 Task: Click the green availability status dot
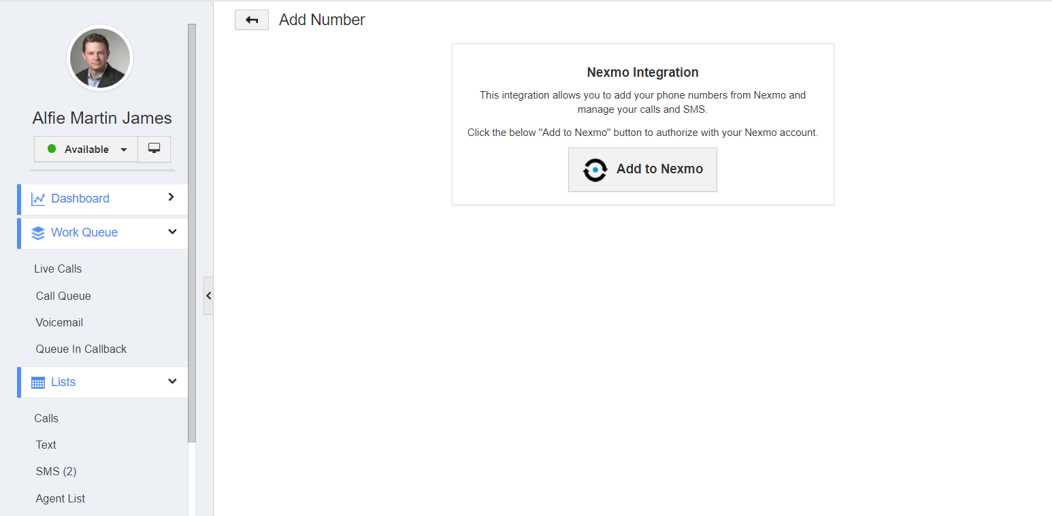52,149
